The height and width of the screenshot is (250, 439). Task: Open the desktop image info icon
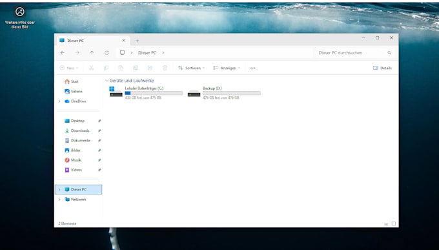point(20,12)
